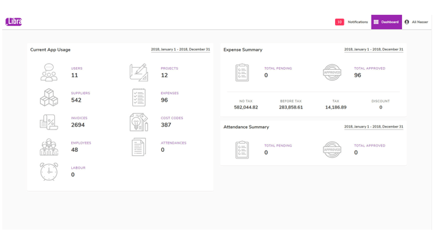The image size is (434, 244).
Task: Click the Expenses checklist icon
Action: 139,98
